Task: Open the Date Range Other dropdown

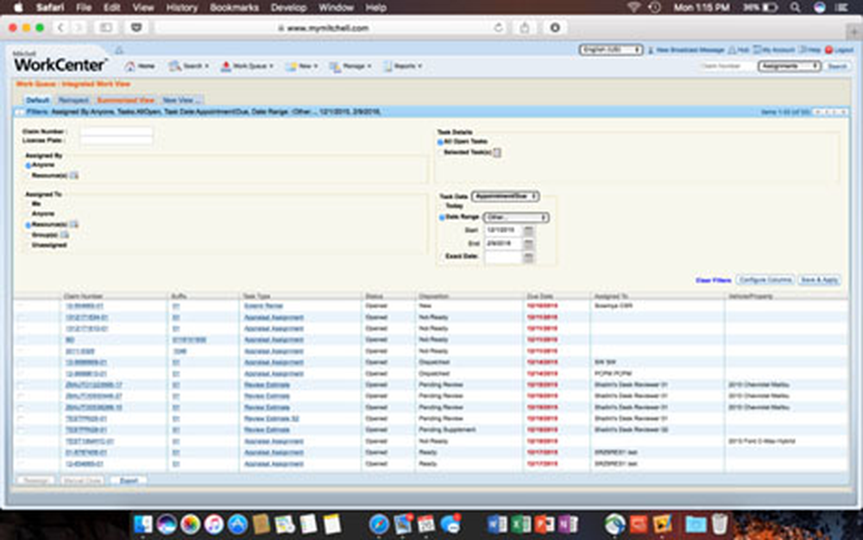Action: point(516,217)
